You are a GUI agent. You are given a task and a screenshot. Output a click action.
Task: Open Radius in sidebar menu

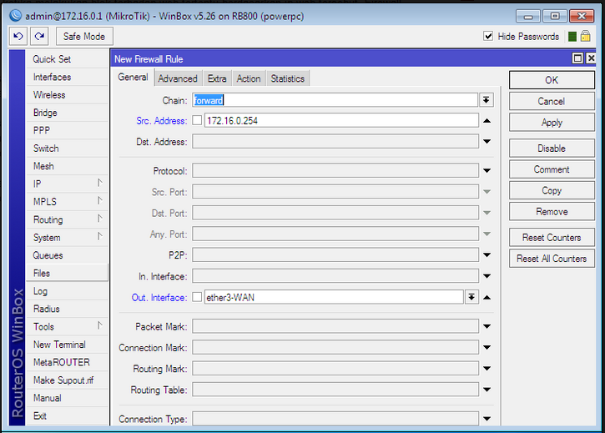(67, 309)
